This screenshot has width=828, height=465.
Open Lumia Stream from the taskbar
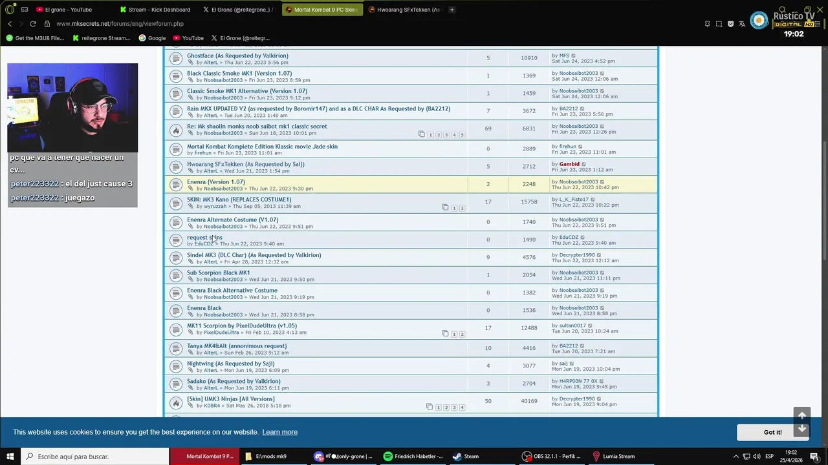613,457
